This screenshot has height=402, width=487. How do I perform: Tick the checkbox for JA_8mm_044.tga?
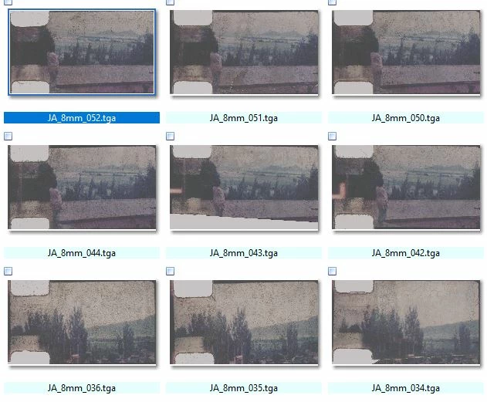tap(8, 136)
